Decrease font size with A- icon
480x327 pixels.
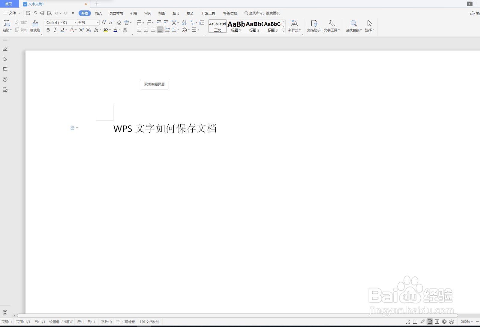[x=111, y=22]
